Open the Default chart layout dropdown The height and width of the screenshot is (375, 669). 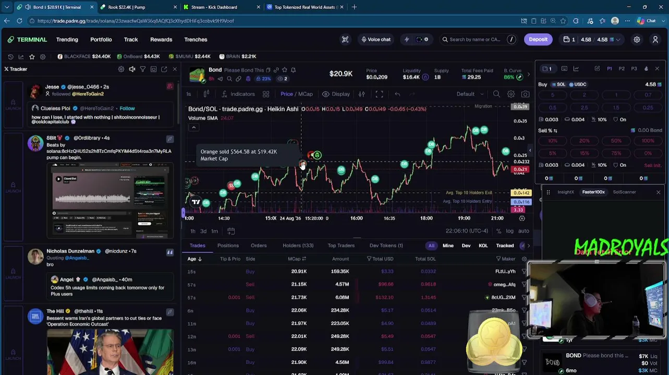470,94
